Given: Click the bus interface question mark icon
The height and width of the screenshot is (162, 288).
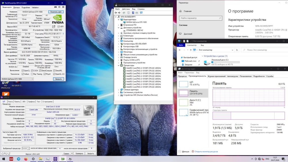Looking at the screenshot, I should (63, 34).
